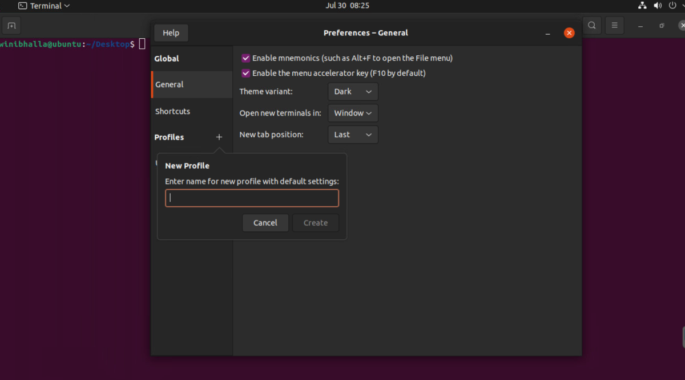Screen dimensions: 685x380
Task: Select General in the sidebar
Action: pyautogui.click(x=192, y=84)
